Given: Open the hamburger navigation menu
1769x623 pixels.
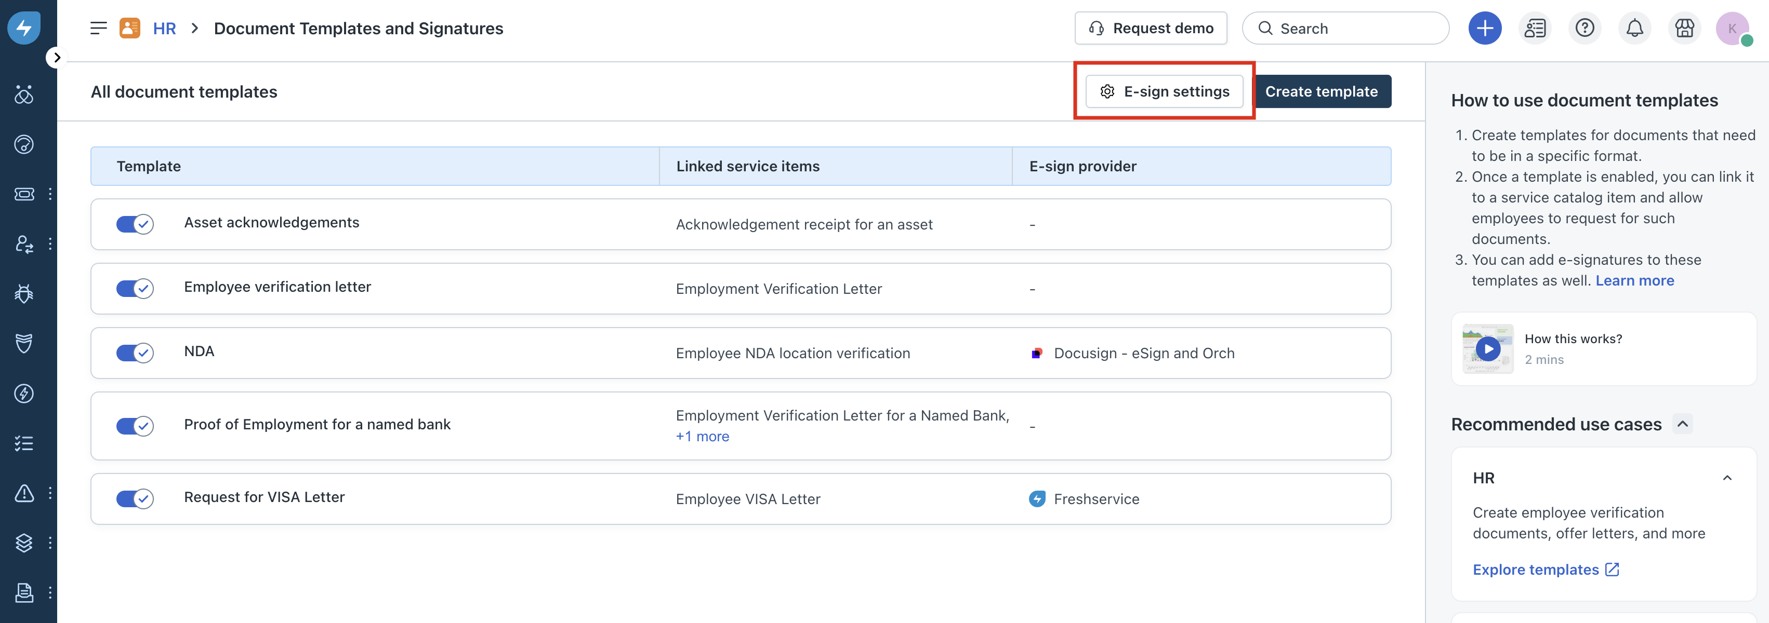Looking at the screenshot, I should [98, 28].
